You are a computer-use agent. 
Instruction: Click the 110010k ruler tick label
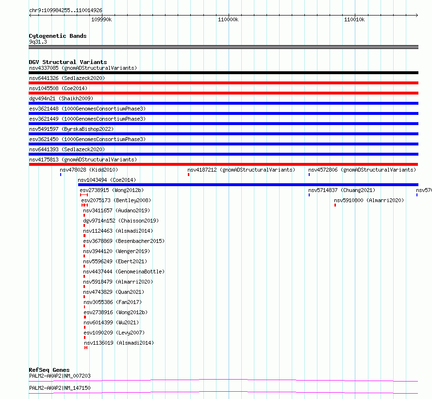[x=354, y=19]
